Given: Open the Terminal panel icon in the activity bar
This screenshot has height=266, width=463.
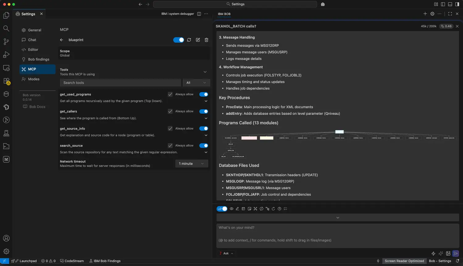Looking at the screenshot, I should click(x=6, y=146).
